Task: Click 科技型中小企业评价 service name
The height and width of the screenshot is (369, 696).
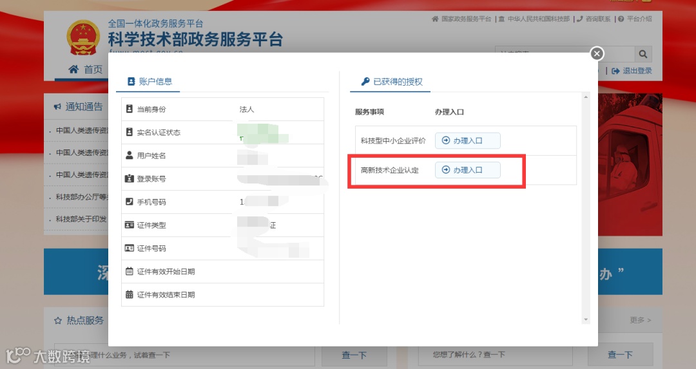Action: point(393,140)
